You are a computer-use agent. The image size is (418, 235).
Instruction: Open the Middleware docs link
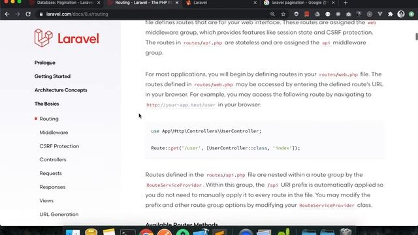click(x=54, y=133)
